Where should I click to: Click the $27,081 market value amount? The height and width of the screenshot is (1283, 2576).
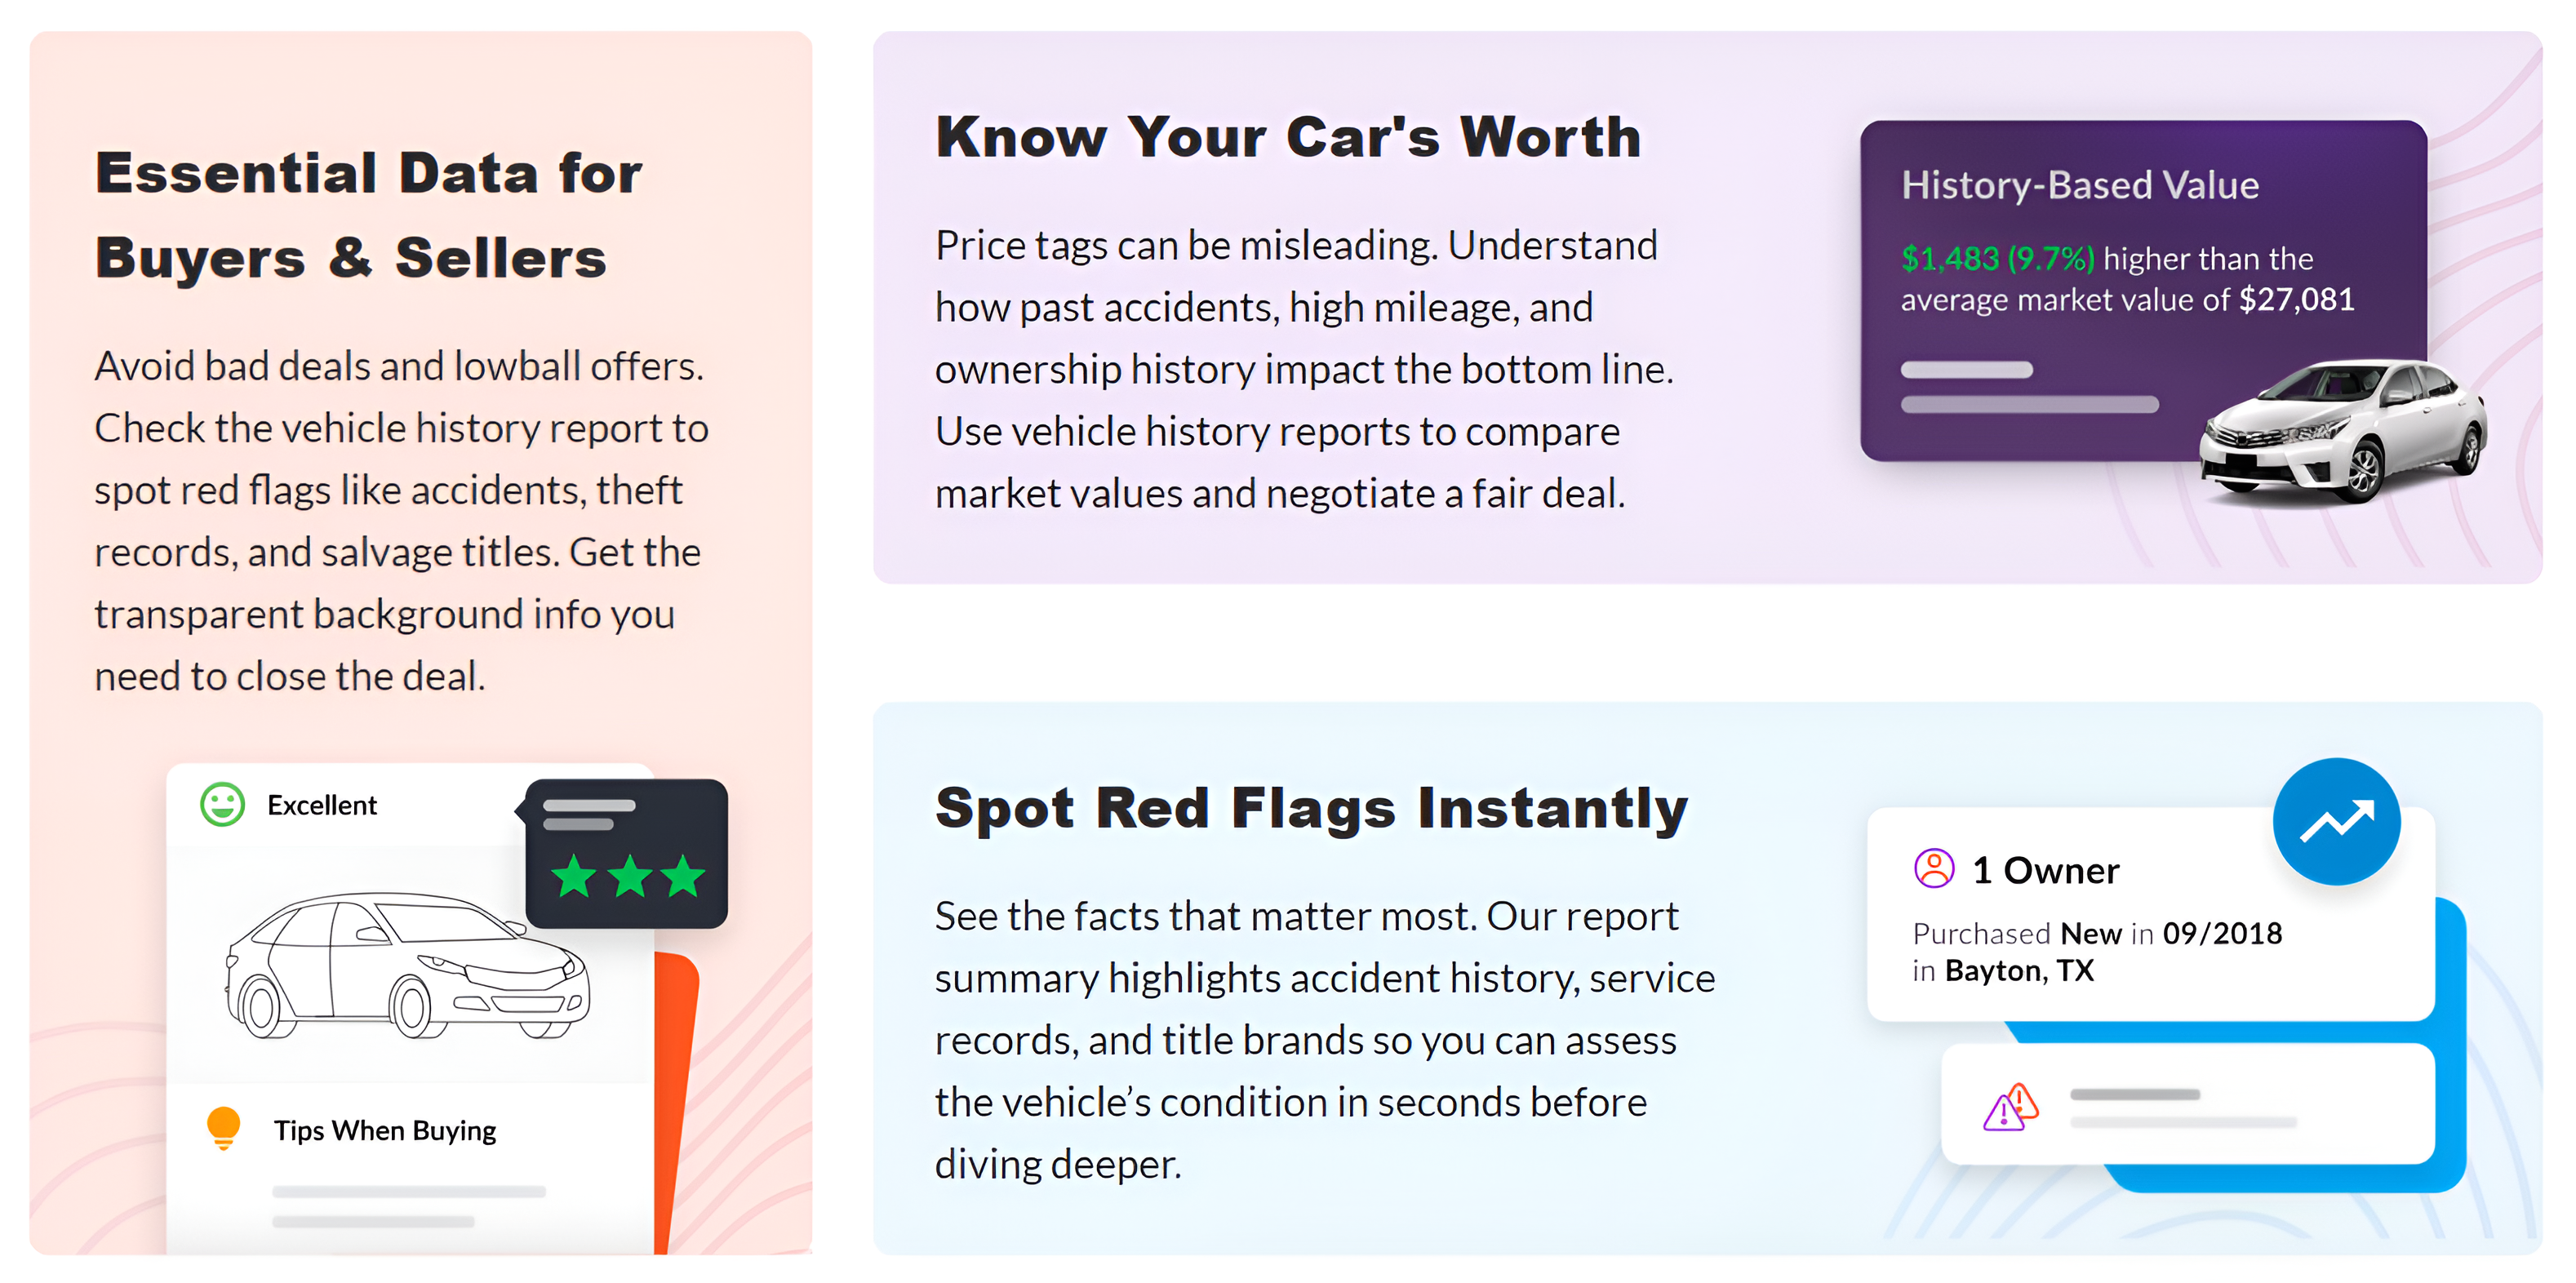click(x=2297, y=299)
